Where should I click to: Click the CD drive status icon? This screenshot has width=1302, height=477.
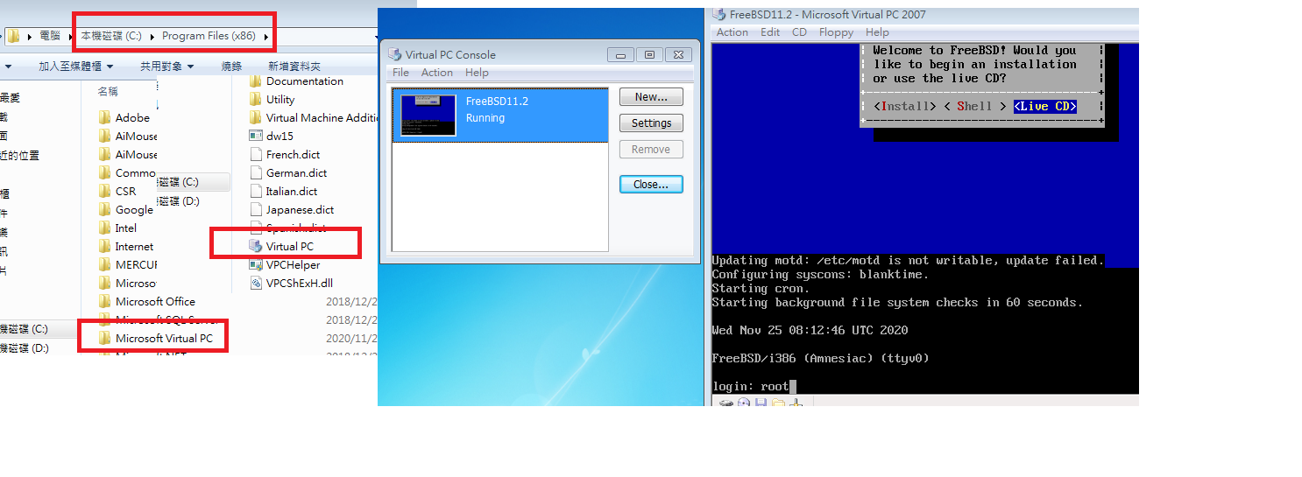[x=744, y=403]
